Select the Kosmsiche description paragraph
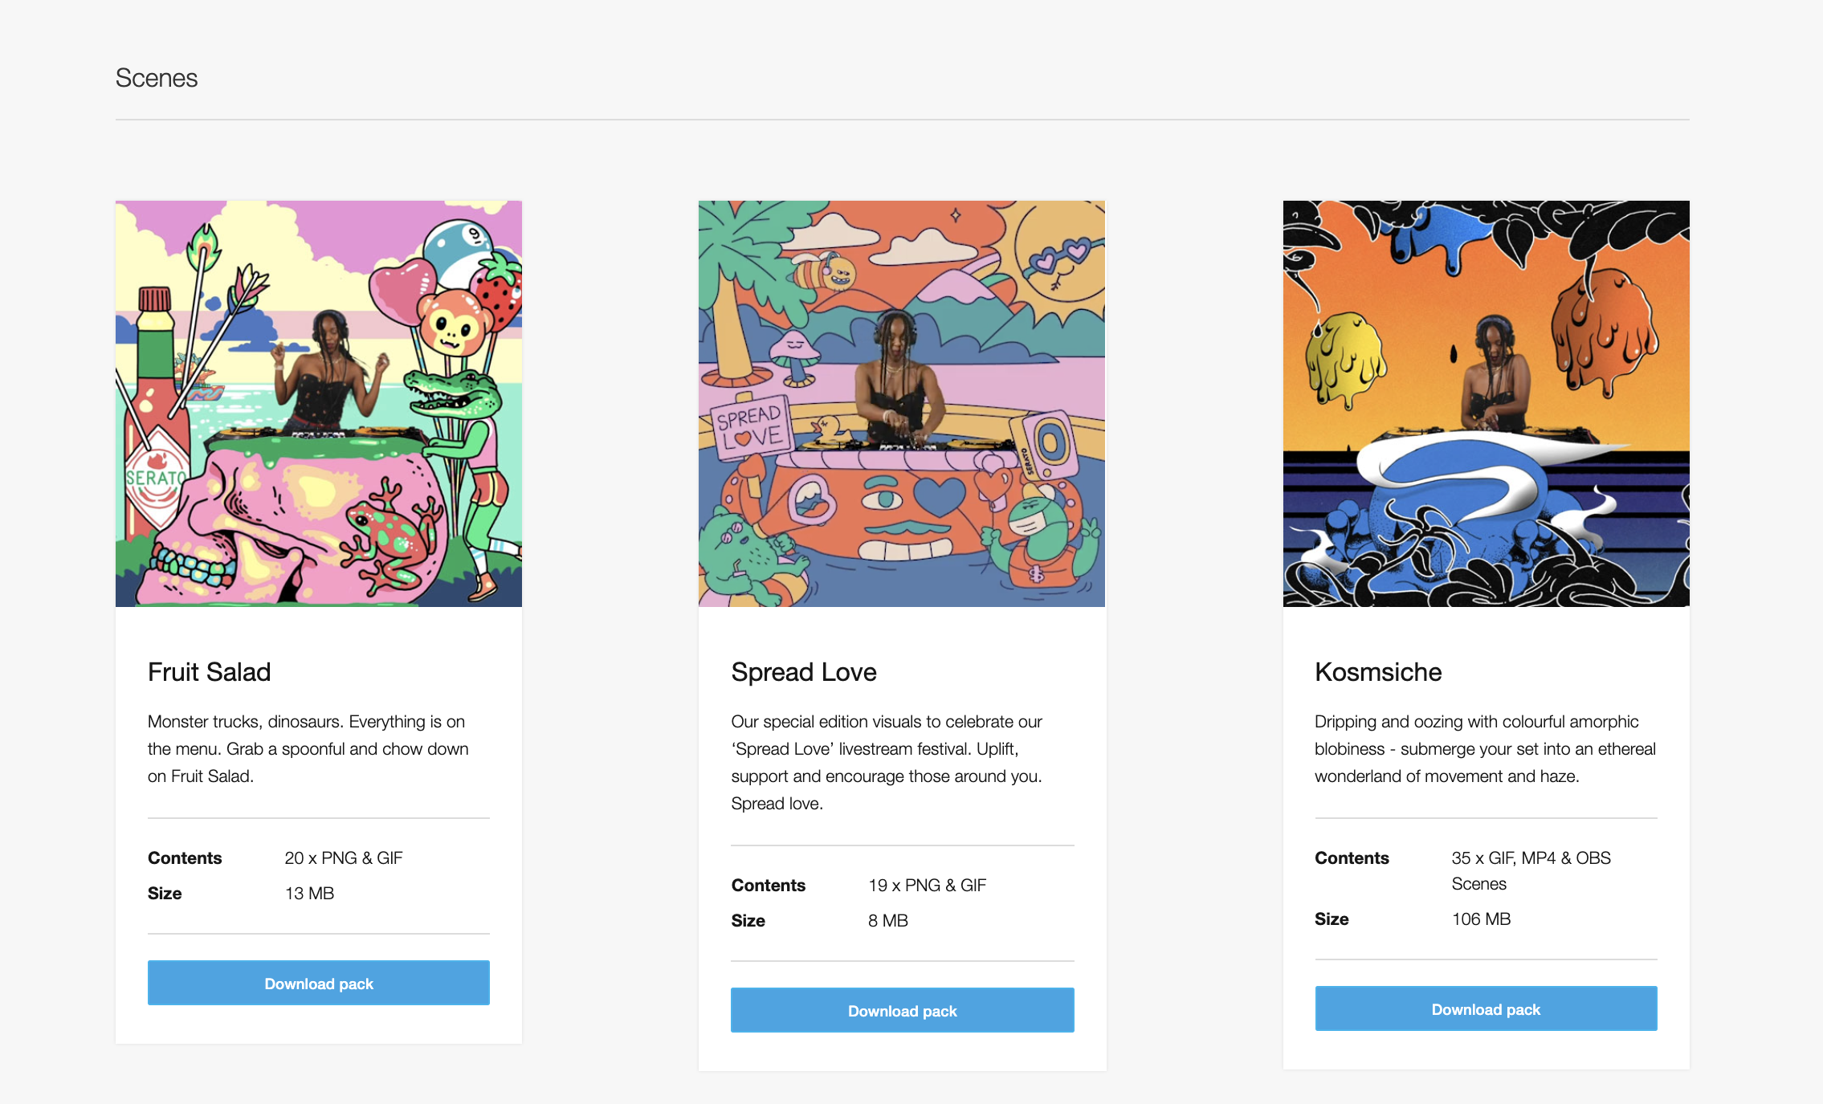This screenshot has height=1104, width=1823. click(1486, 749)
